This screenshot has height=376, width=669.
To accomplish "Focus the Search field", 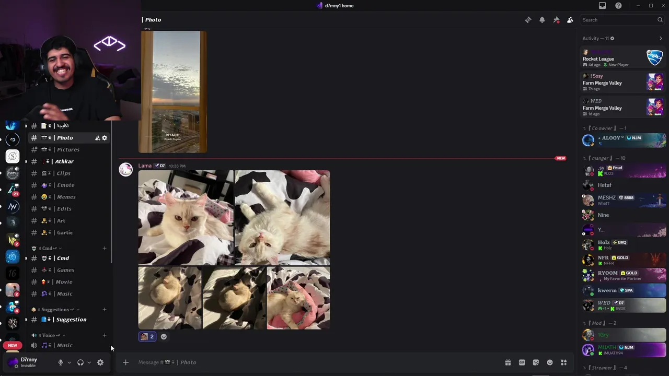I will (622, 20).
